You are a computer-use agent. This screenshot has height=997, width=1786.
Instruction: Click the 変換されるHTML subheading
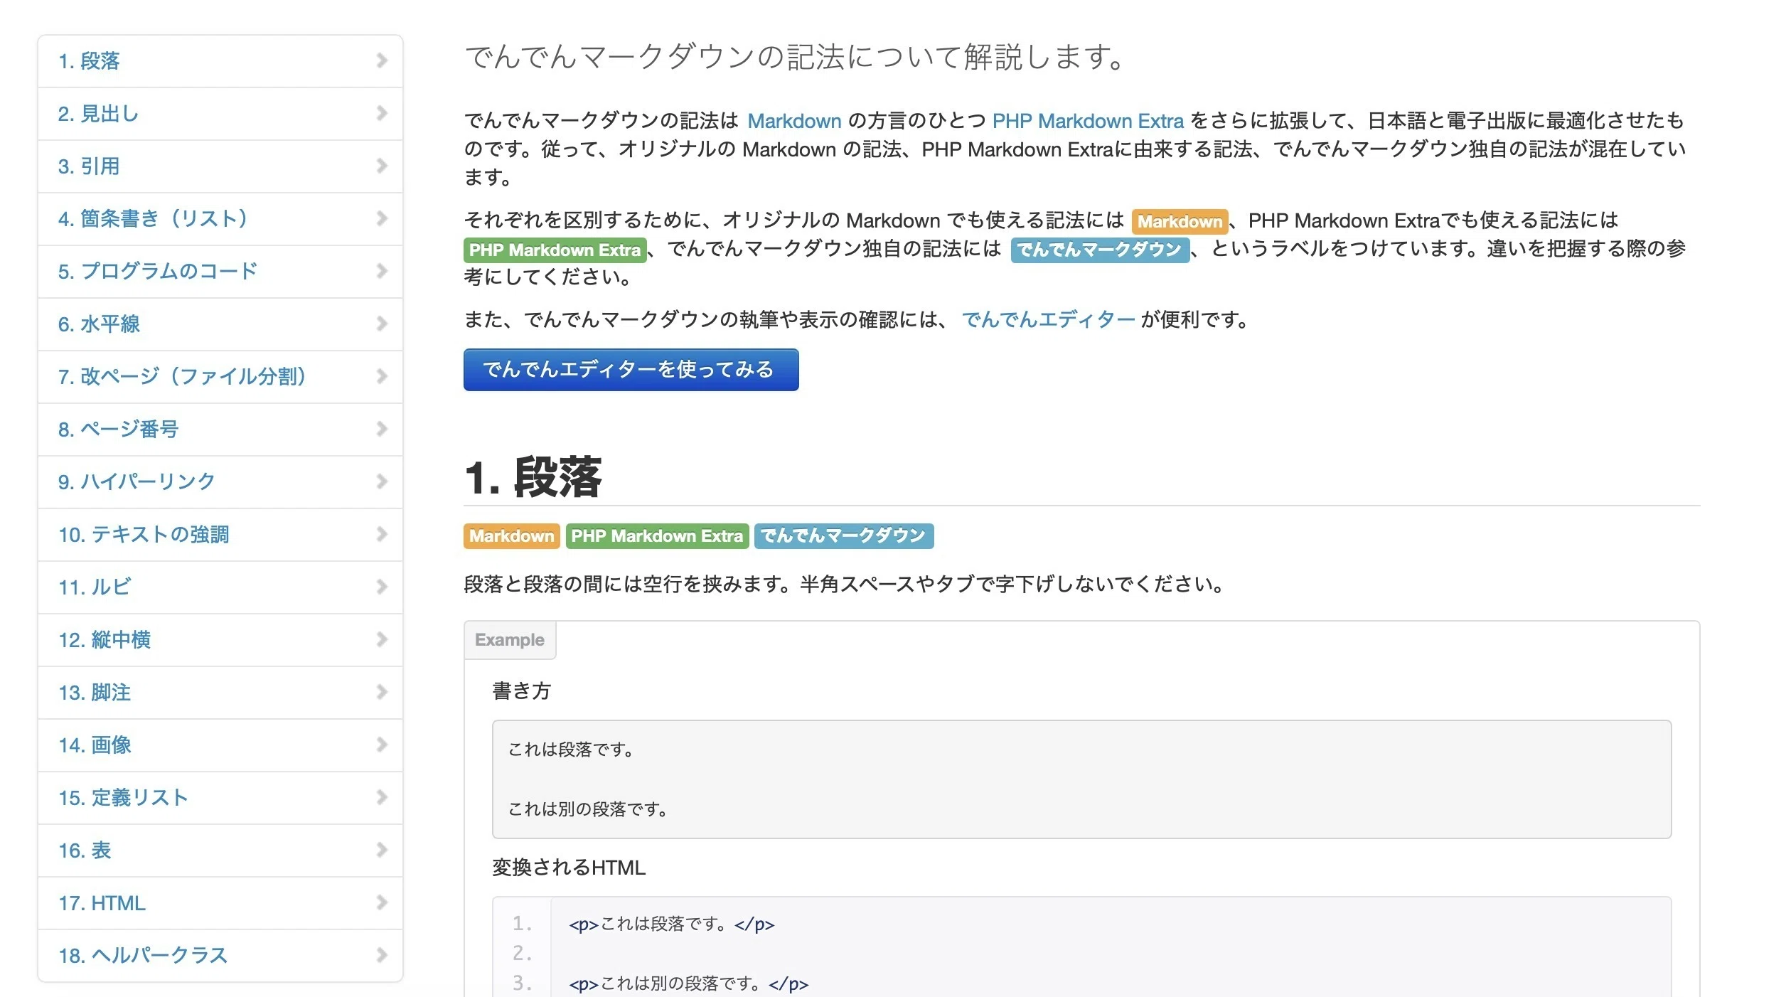point(569,867)
